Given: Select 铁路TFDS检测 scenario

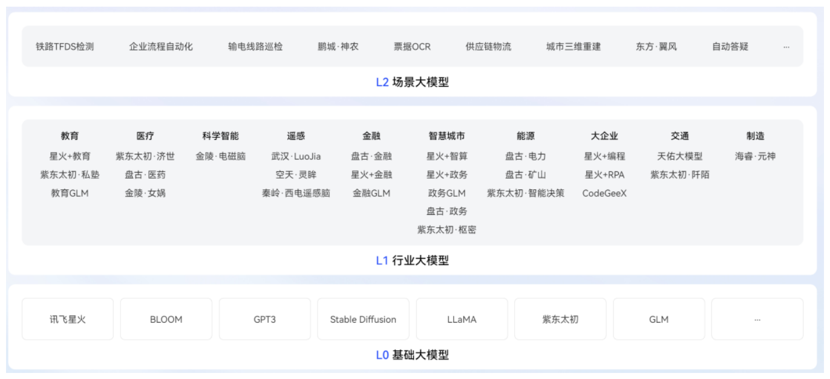Looking at the screenshot, I should (65, 47).
